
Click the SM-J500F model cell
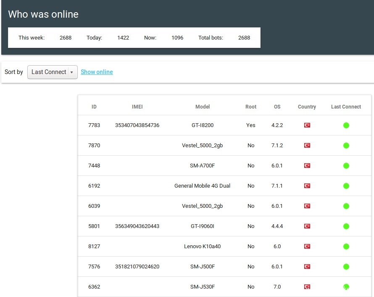point(202,266)
